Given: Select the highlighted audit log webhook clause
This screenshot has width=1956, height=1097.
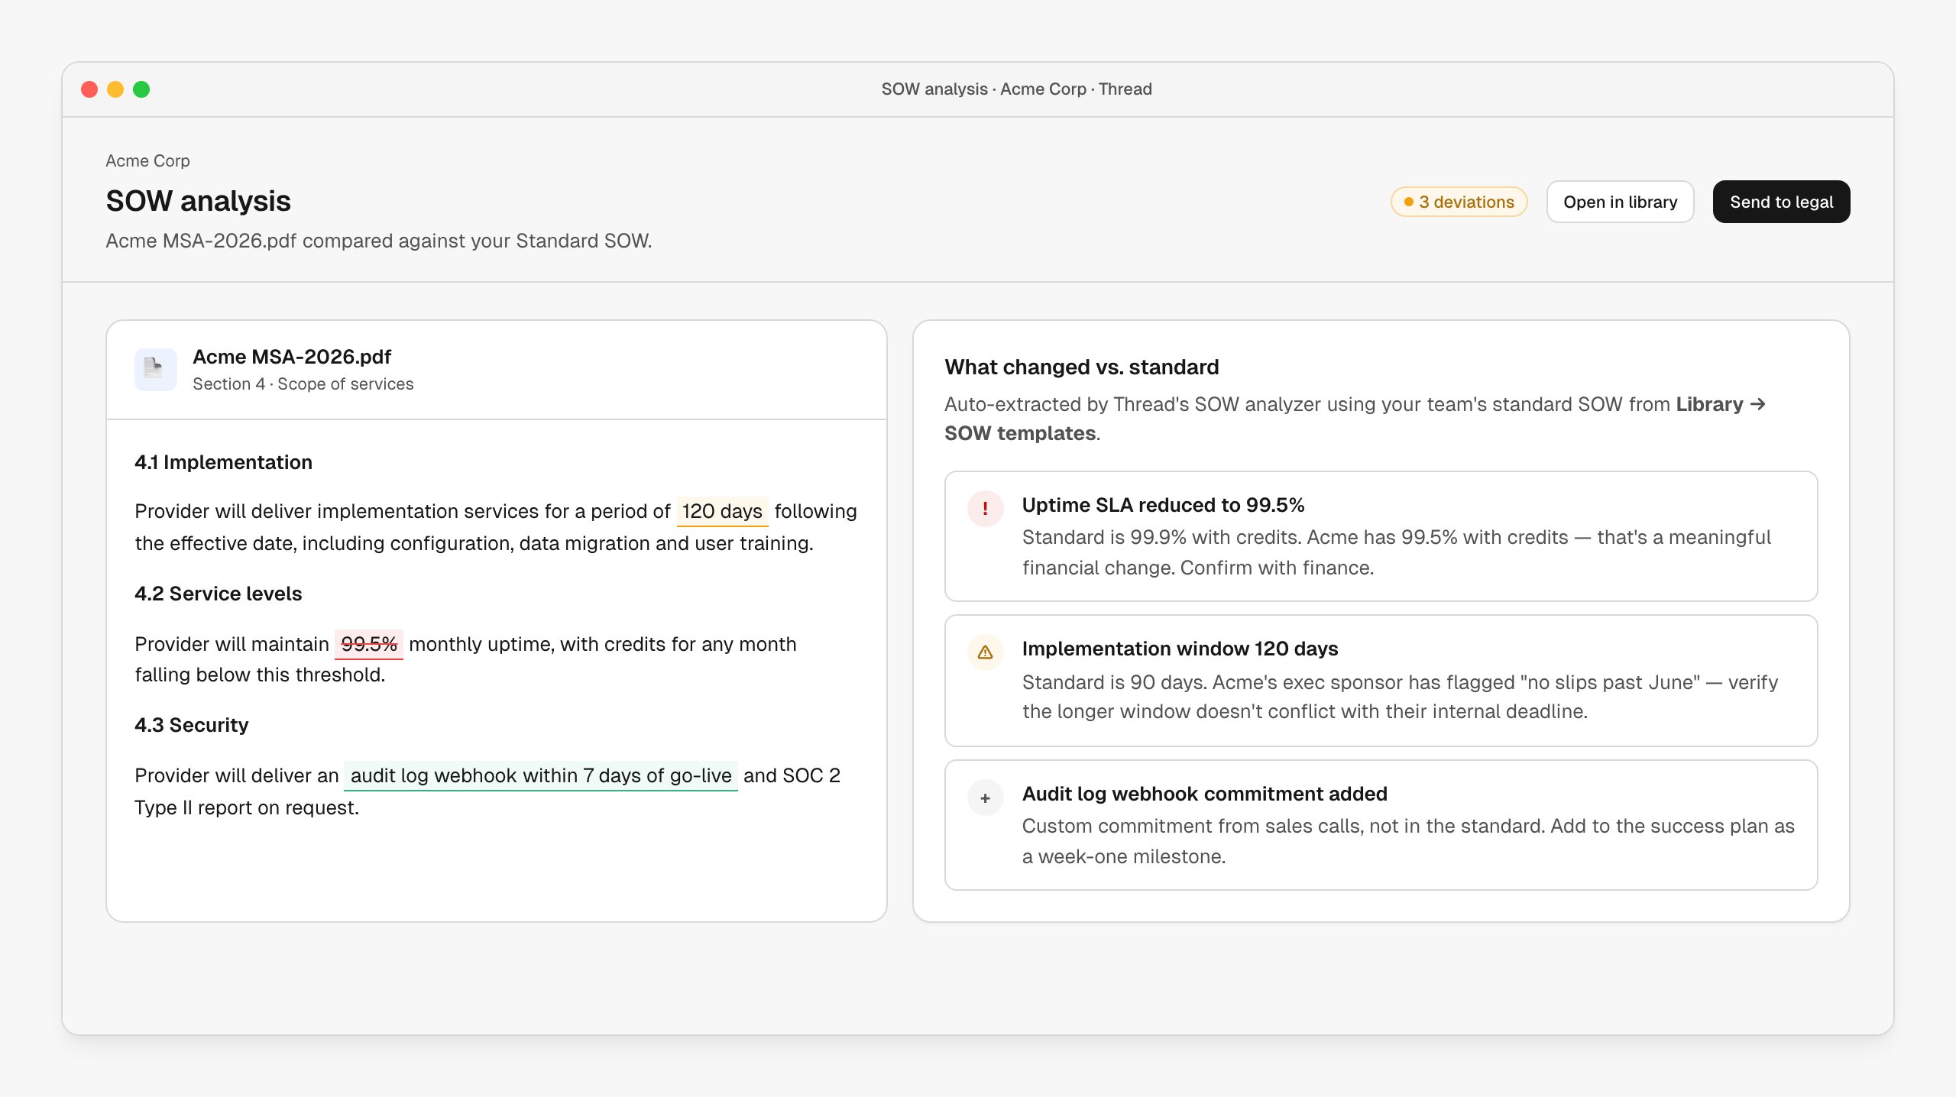Looking at the screenshot, I should pyautogui.click(x=541, y=775).
